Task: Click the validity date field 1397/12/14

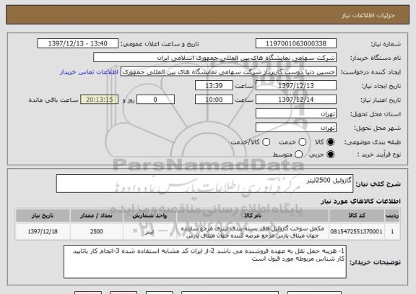Action: [x=296, y=100]
